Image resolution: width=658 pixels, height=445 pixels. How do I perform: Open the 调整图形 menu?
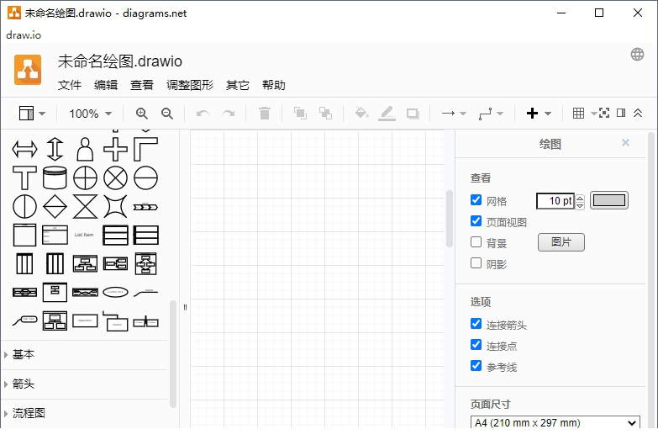[190, 85]
